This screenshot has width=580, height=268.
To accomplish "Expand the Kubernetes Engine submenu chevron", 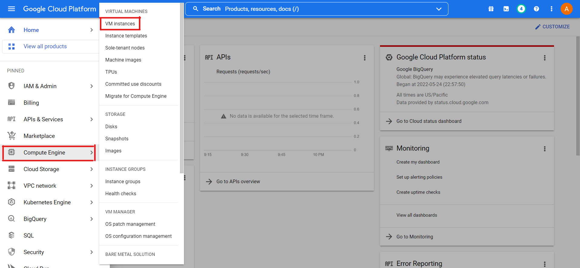I will [x=92, y=202].
